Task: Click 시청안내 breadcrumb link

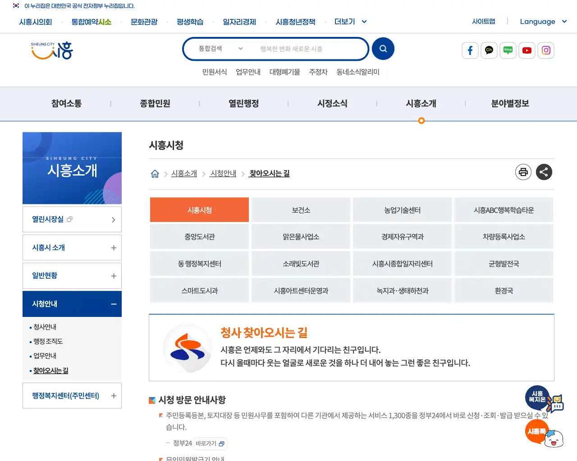Action: pos(223,173)
